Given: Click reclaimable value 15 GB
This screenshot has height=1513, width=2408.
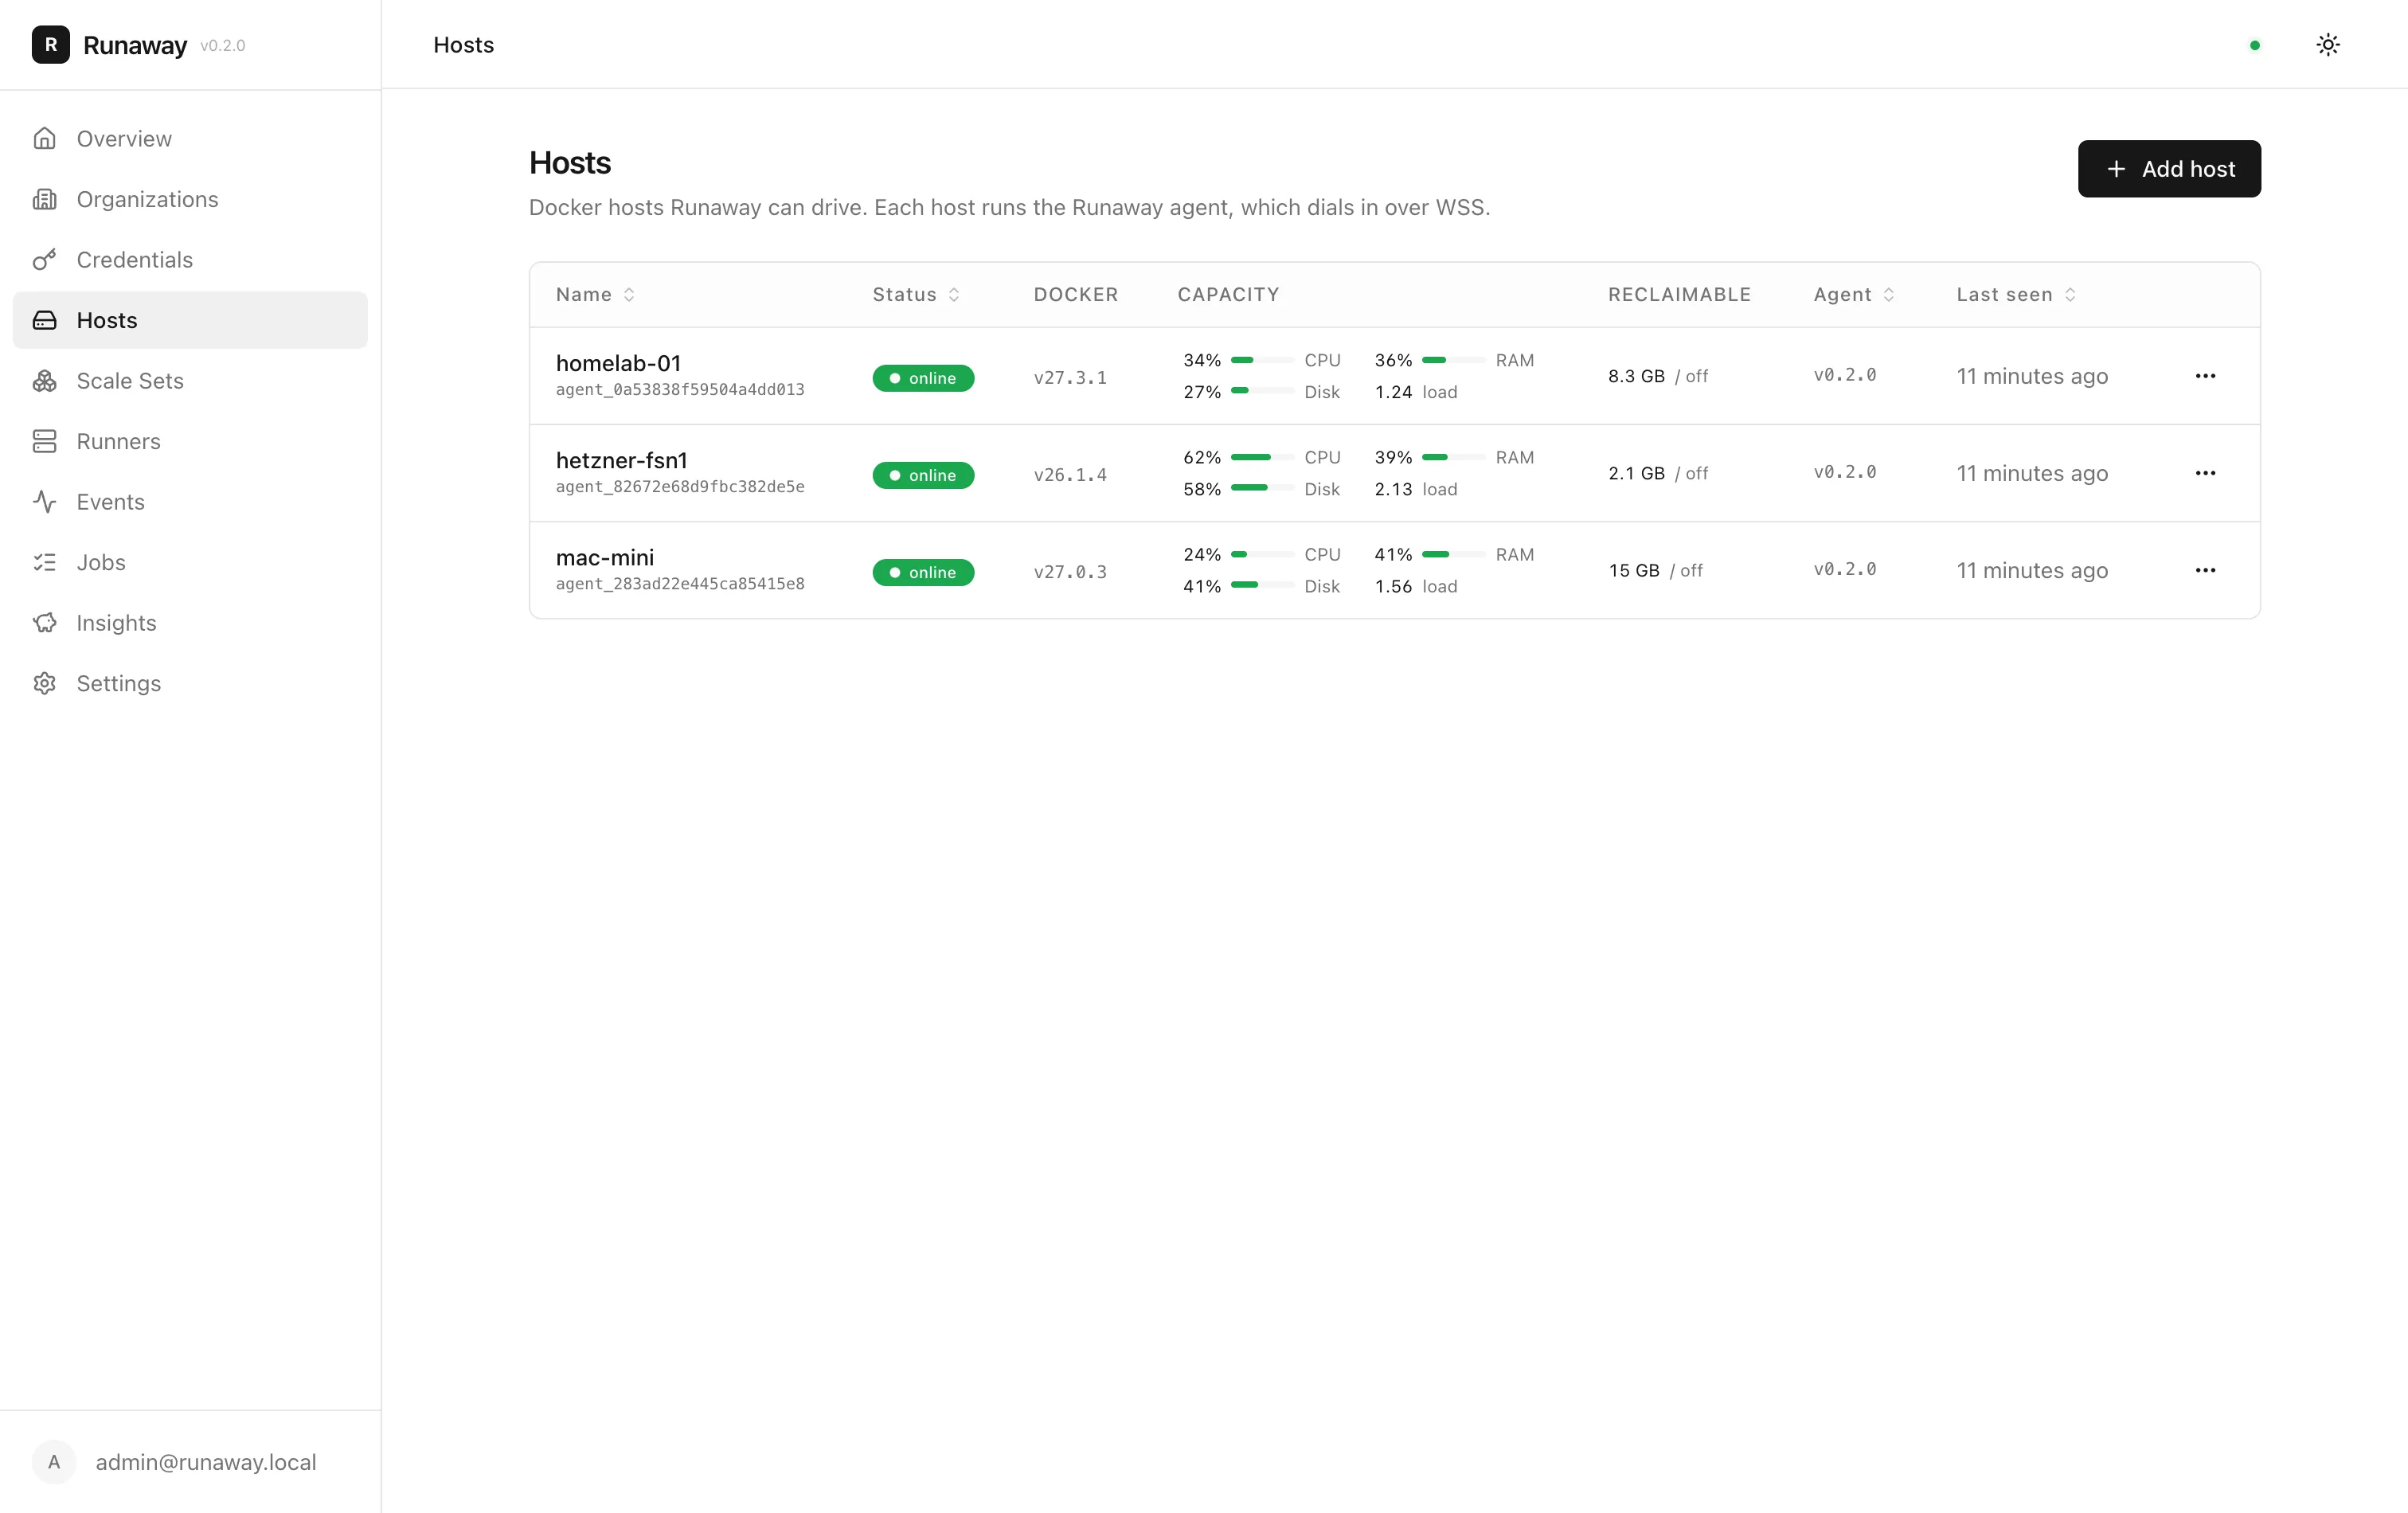Looking at the screenshot, I should (x=1634, y=570).
